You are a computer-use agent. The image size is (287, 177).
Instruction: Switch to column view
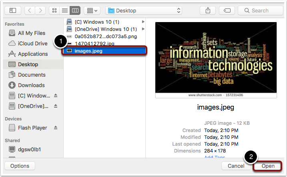click(75, 10)
